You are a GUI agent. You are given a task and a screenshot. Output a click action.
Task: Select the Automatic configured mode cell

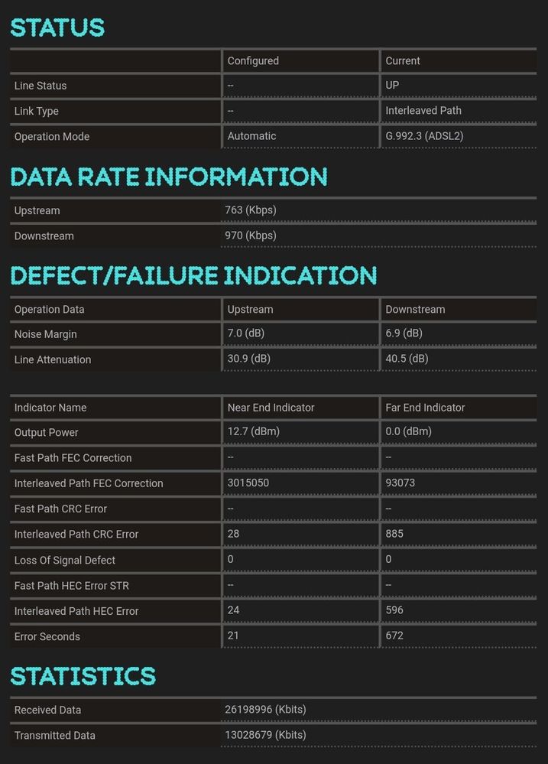pyautogui.click(x=251, y=136)
